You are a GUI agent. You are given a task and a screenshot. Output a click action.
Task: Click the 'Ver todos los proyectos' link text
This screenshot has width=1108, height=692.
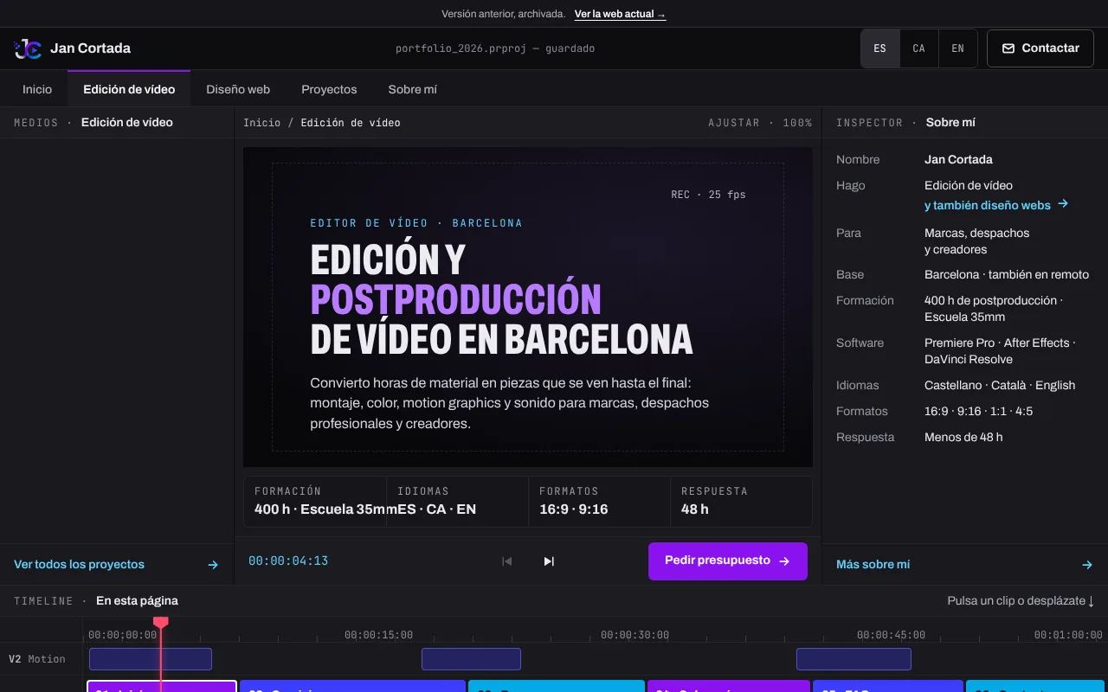80,565
